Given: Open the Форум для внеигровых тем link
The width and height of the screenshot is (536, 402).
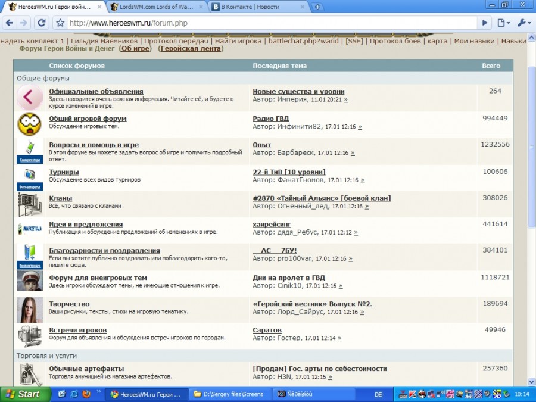Looking at the screenshot, I should pyautogui.click(x=98, y=278).
